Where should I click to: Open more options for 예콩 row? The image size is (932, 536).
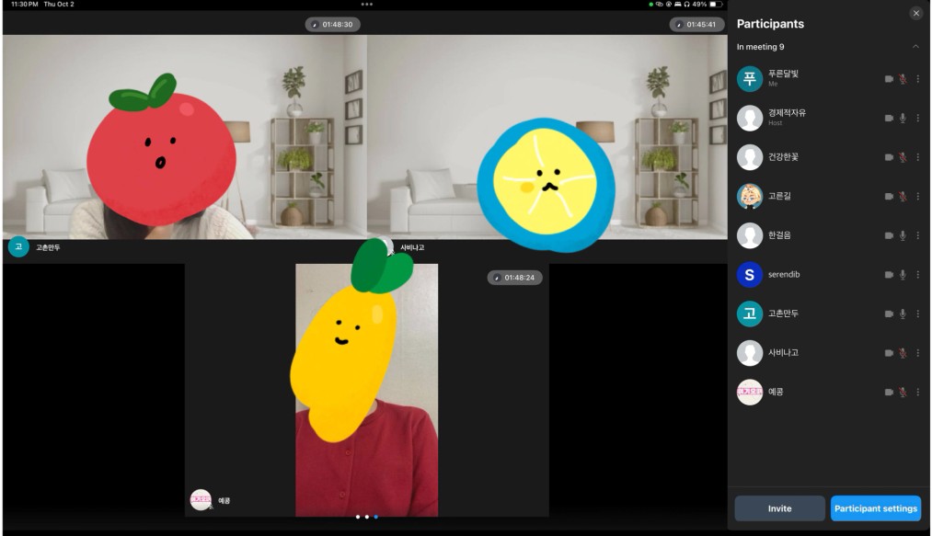[x=917, y=393]
